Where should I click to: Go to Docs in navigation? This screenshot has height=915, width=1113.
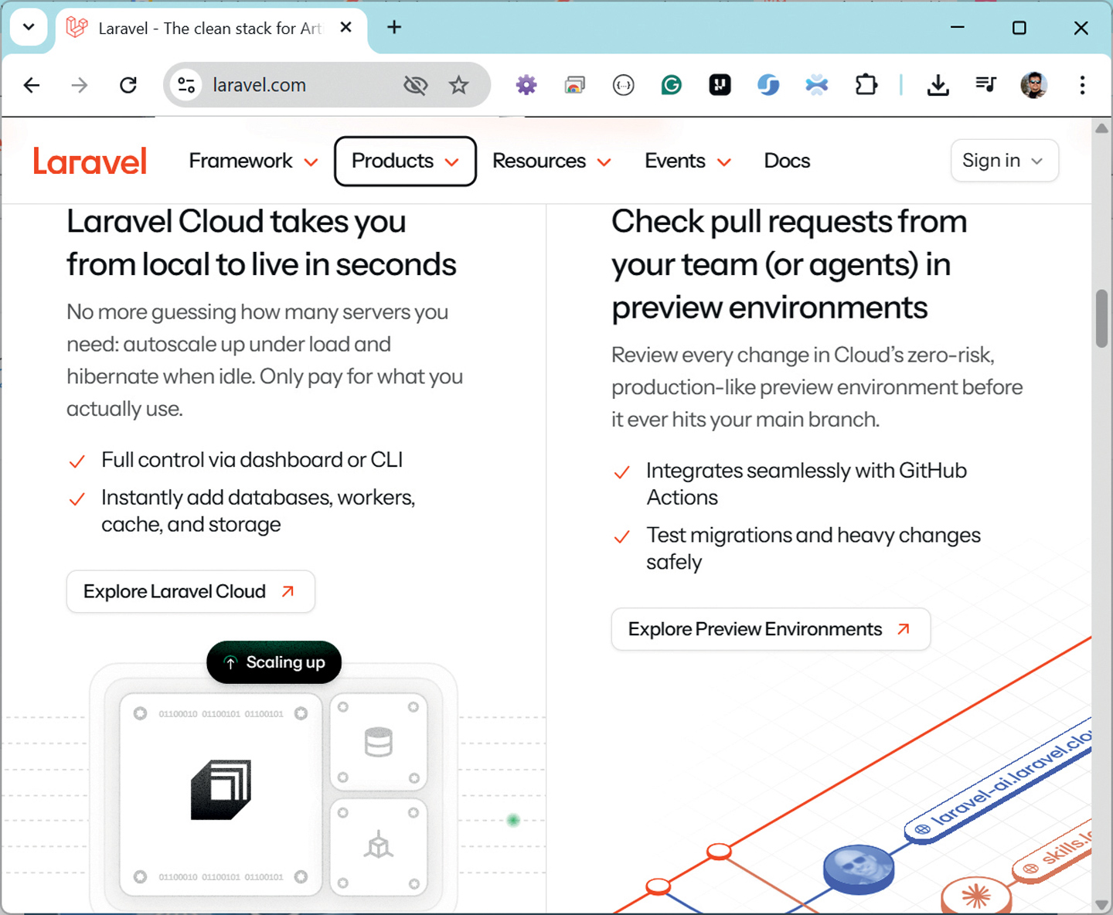tap(787, 161)
